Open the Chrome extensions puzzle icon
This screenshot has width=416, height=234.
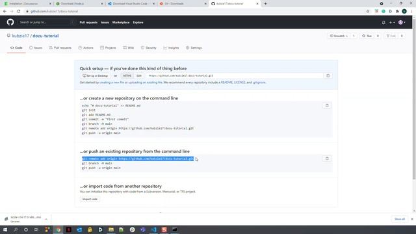(x=397, y=12)
